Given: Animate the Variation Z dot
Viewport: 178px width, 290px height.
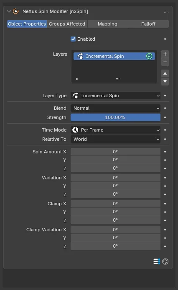Looking at the screenshot, I should coord(165,194).
